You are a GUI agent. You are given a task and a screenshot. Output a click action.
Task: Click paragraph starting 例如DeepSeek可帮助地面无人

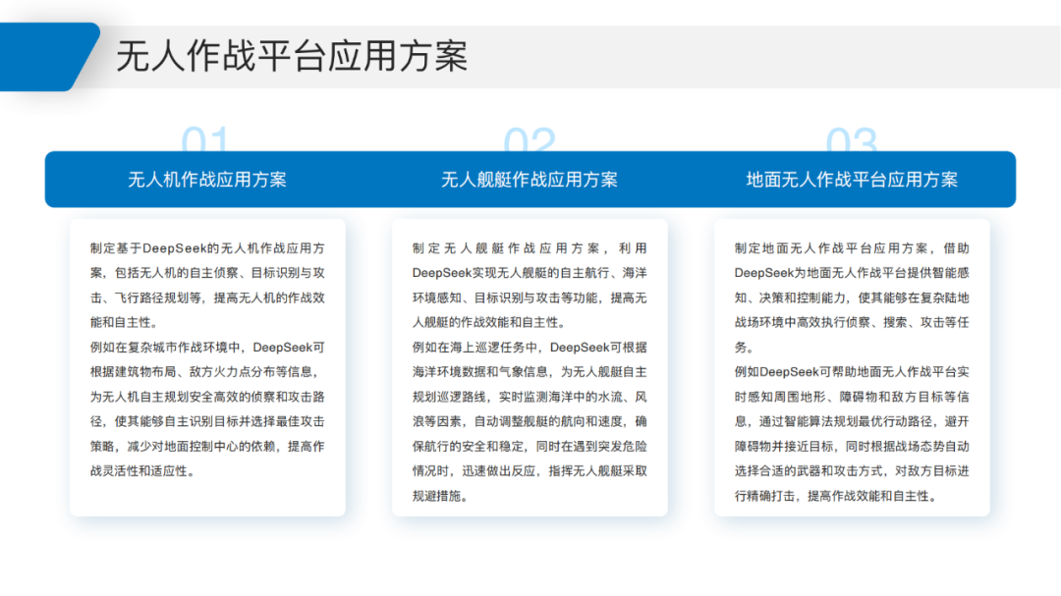tap(851, 434)
